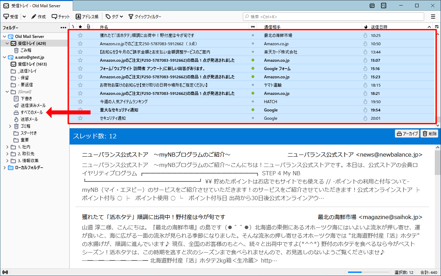Click the thread column header icon
Image resolution: width=441 pixels, height=276 pixels.
(73, 27)
